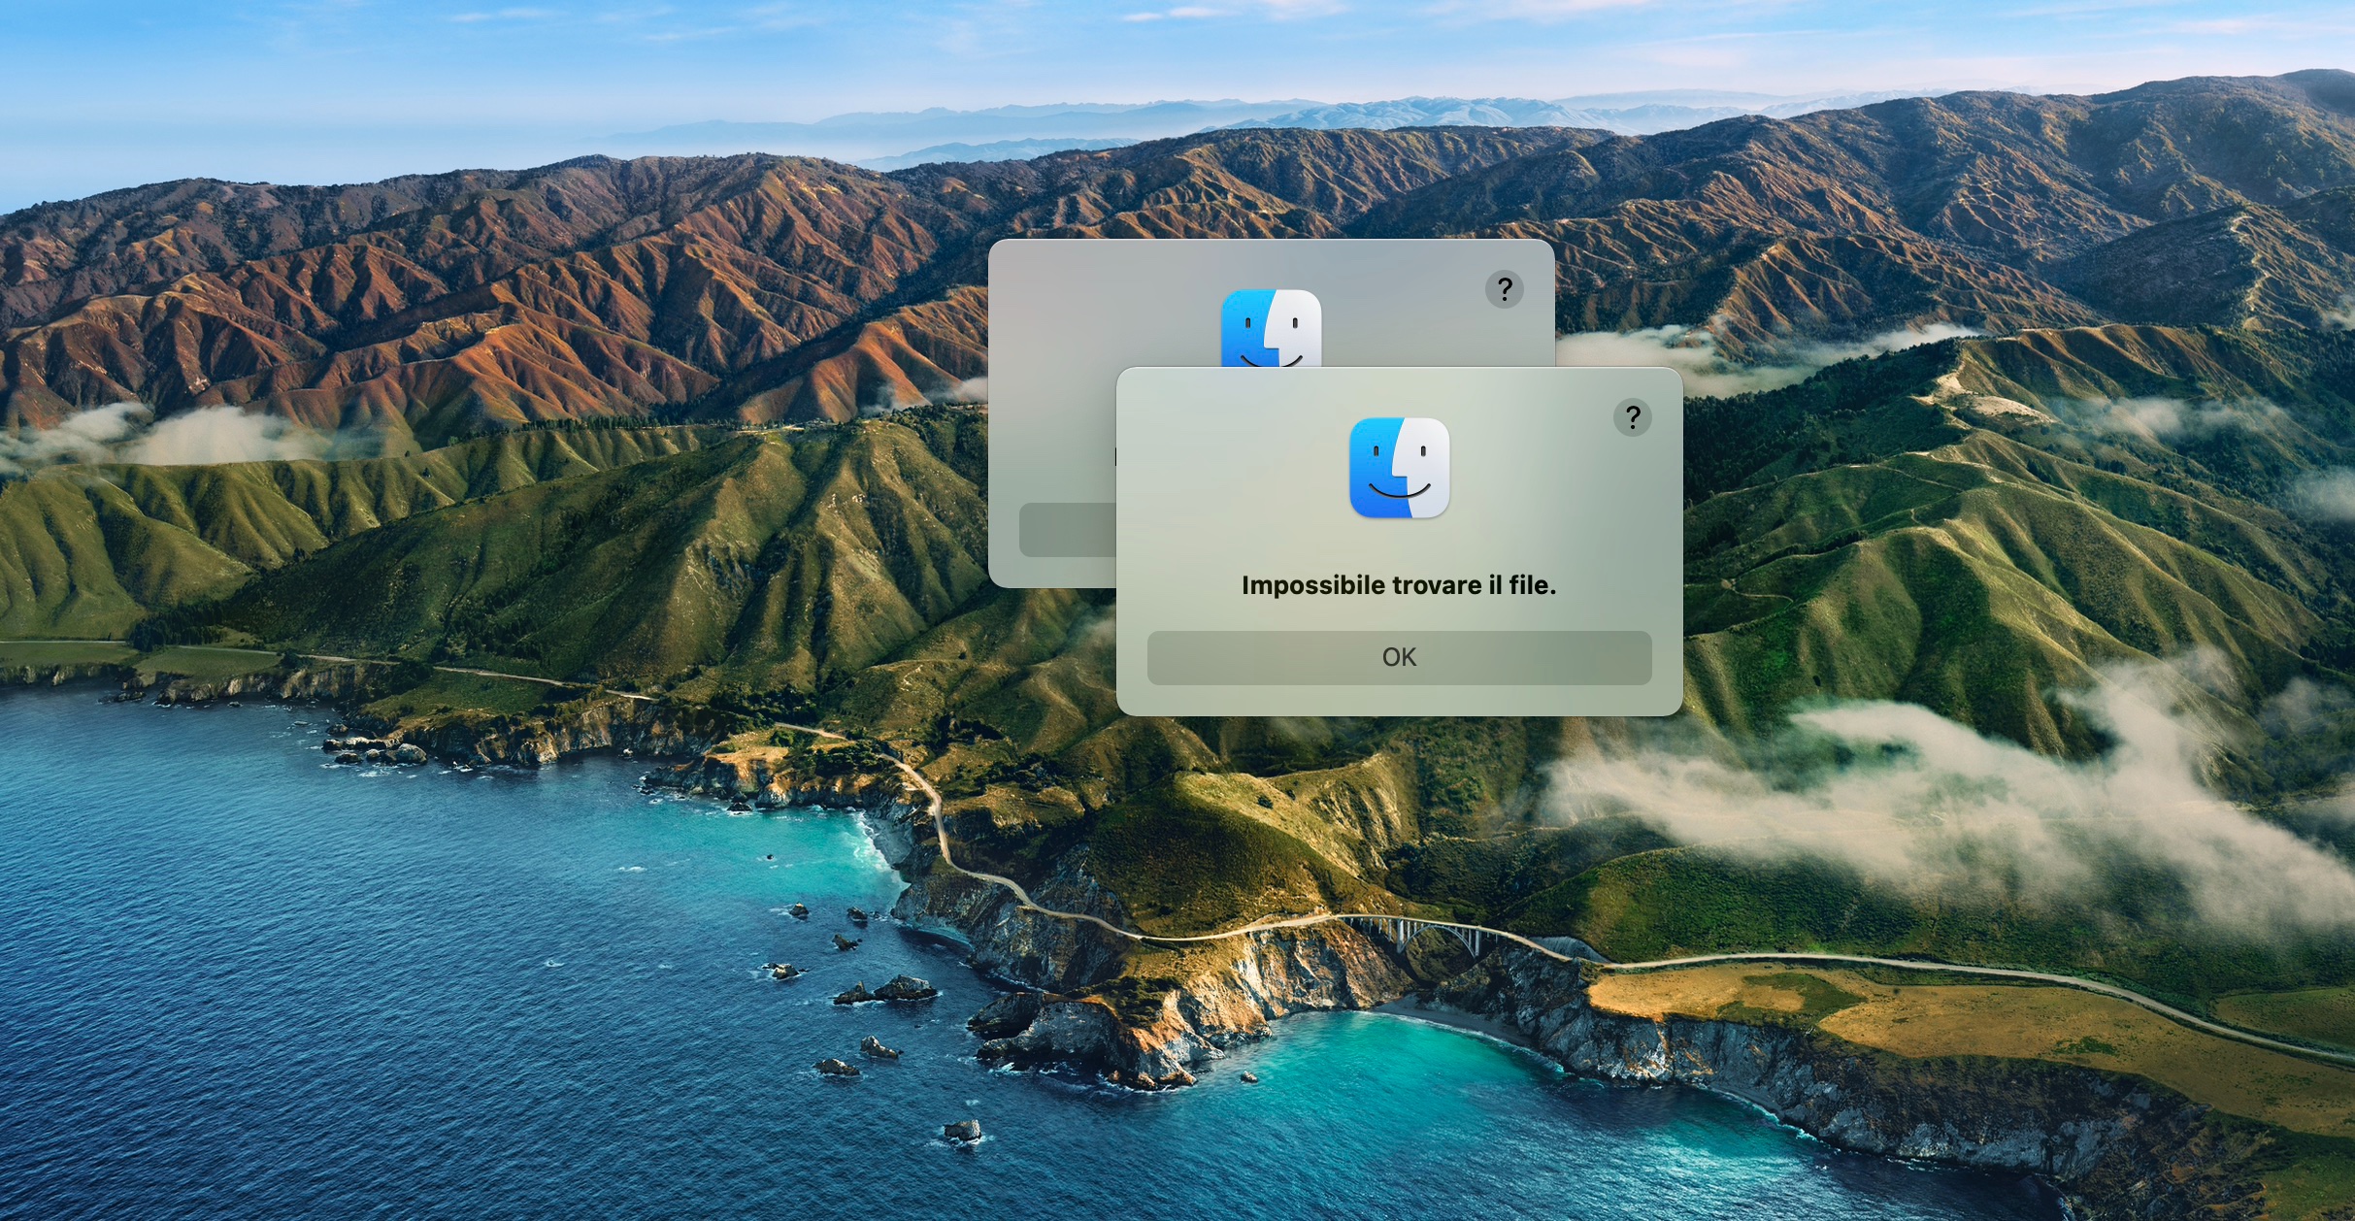The image size is (2355, 1221).
Task: Click the word 'file.' in the alert message
Action: [1532, 585]
